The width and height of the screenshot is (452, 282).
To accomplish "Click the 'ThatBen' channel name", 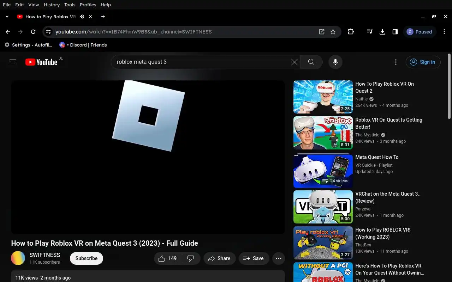I will pos(363,245).
